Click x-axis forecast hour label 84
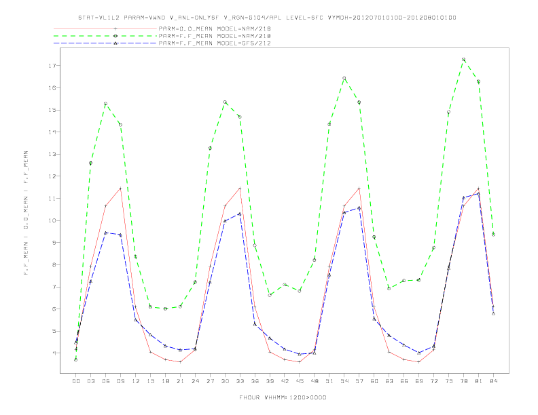The width and height of the screenshot is (538, 415). pos(493,381)
